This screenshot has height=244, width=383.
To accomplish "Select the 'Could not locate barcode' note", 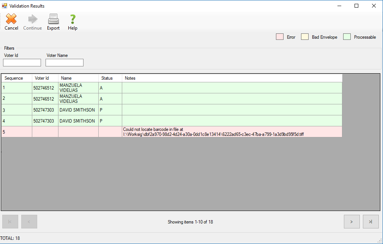I will (232, 132).
